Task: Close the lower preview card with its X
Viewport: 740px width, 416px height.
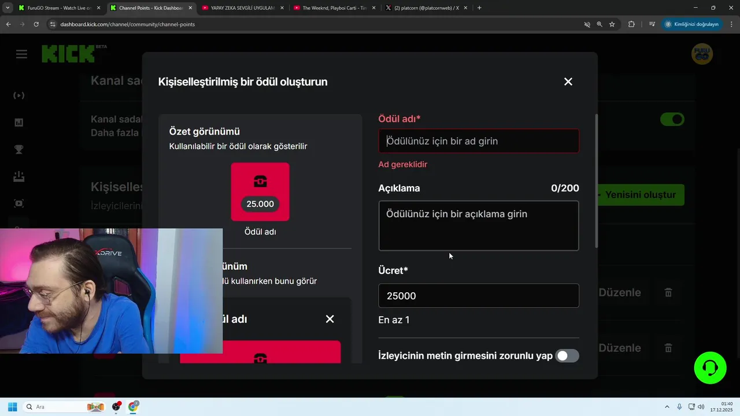Action: point(330,319)
